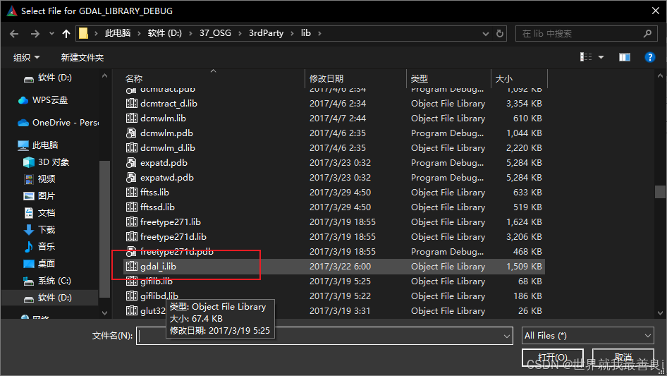
Task: Expand view options dropdown arrow
Action: 601,57
